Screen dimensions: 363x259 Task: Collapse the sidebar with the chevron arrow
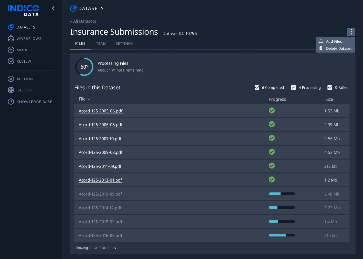pos(53,8)
